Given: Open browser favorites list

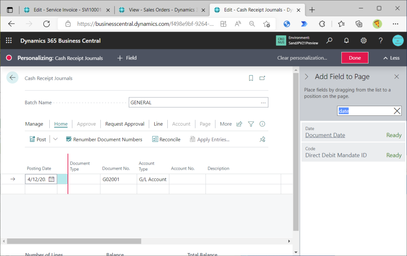Looking at the screenshot, I should (x=341, y=24).
